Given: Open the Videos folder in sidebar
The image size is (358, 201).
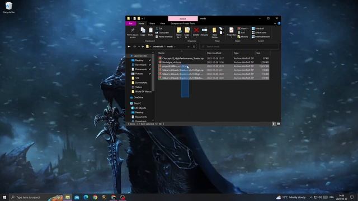Looking at the screenshot, I should [138, 87].
